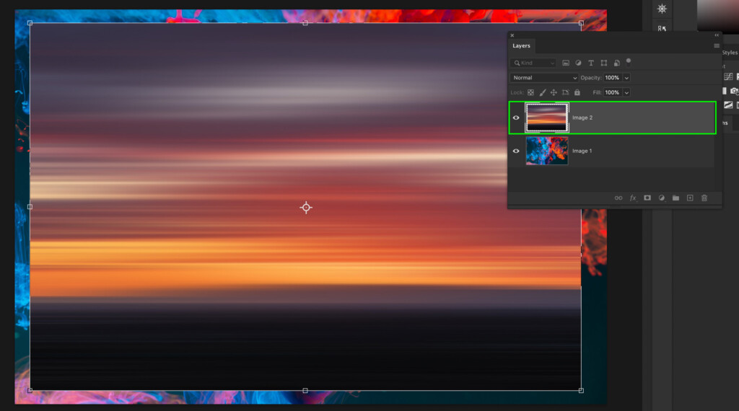Close the Layers panel
Image resolution: width=739 pixels, height=411 pixels.
click(x=512, y=35)
